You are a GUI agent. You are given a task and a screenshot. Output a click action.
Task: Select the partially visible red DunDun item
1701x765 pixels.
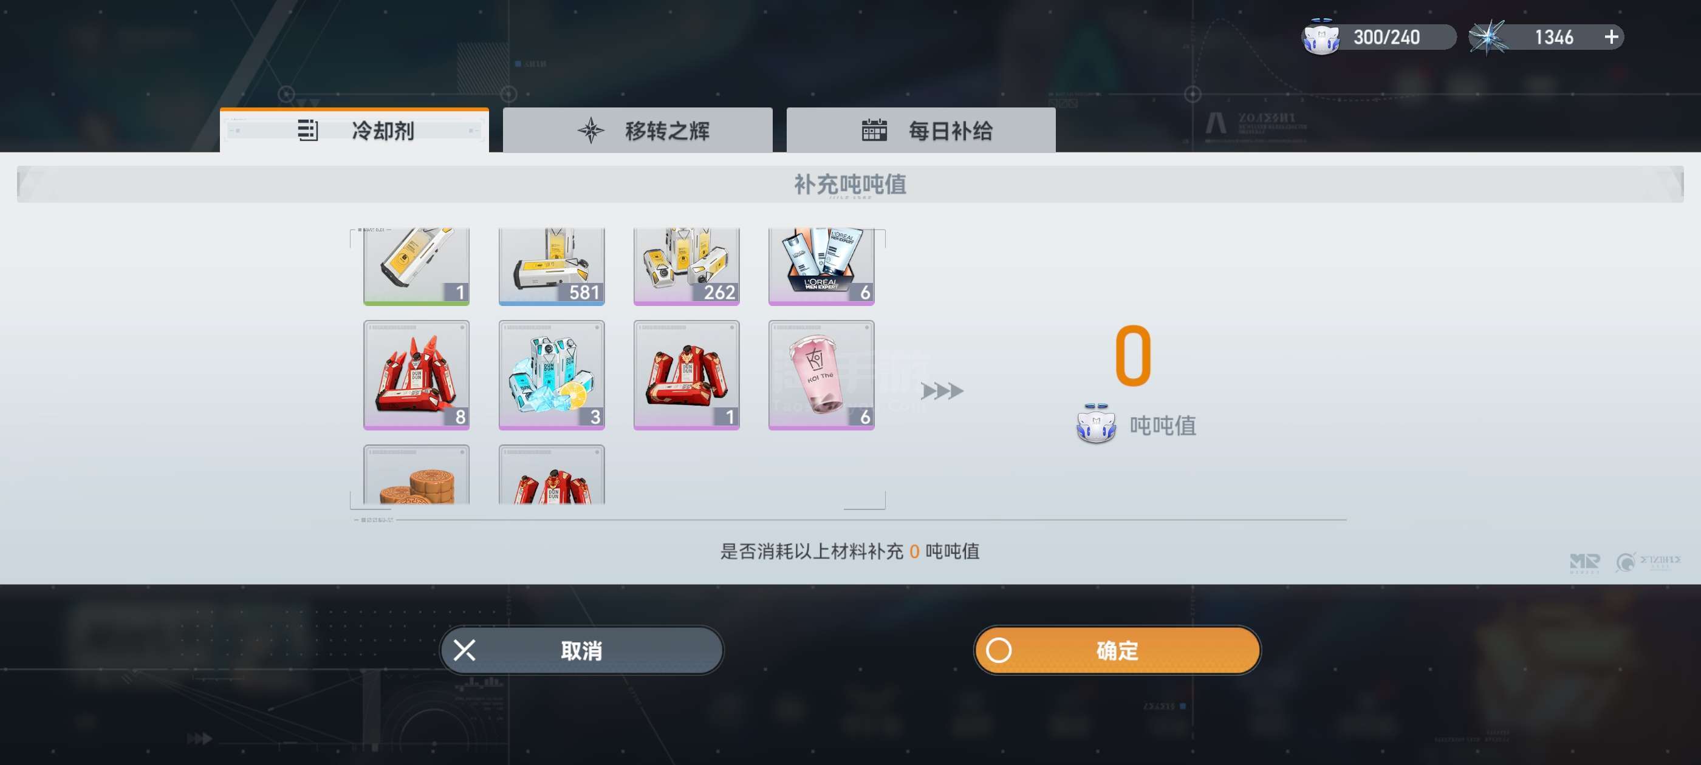552,475
